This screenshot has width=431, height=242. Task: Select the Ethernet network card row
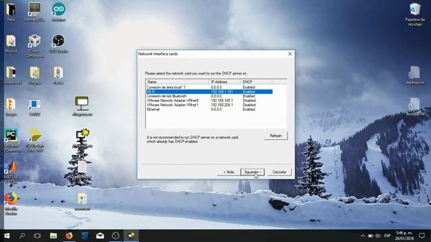(209, 109)
